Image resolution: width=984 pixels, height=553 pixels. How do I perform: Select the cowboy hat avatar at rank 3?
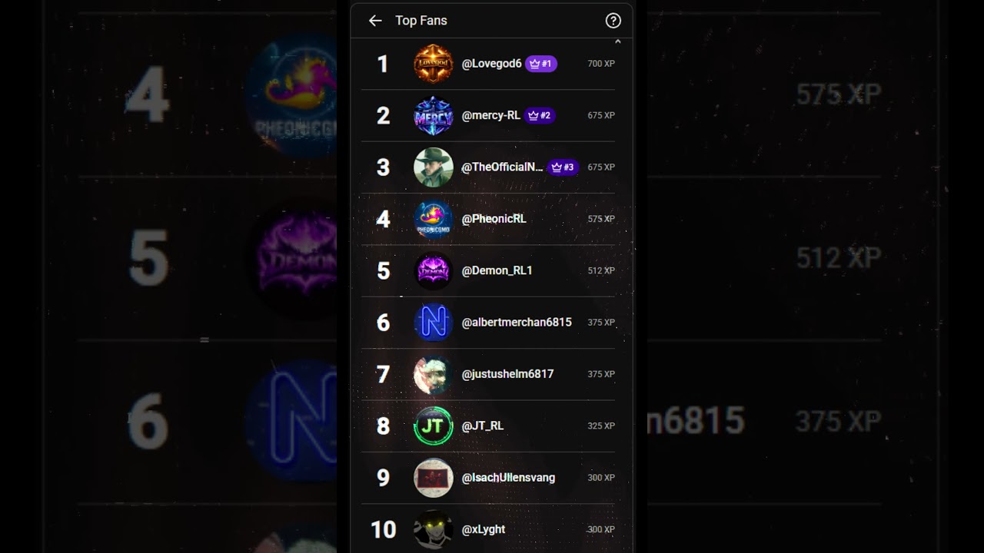434,167
